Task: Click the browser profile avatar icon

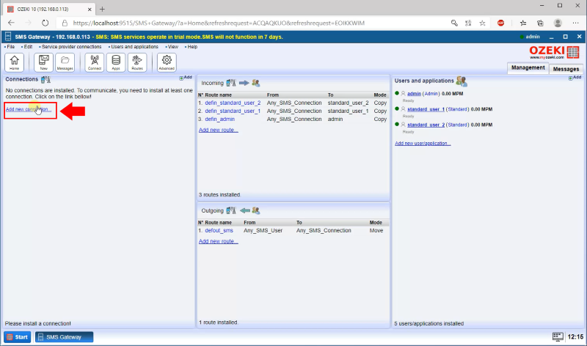Action: pyautogui.click(x=558, y=23)
